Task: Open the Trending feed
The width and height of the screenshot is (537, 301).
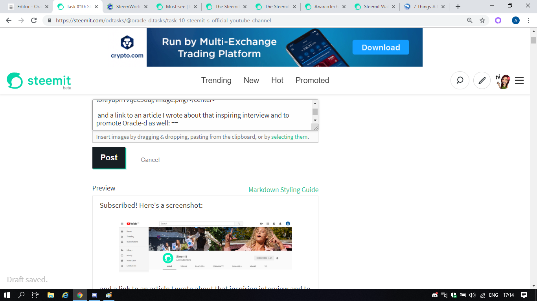Action: pos(216,80)
